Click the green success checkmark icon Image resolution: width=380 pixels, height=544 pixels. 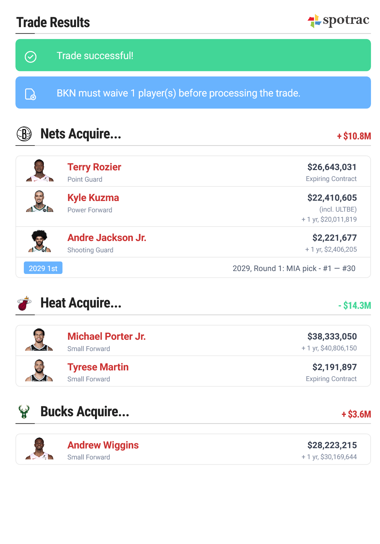pos(31,57)
